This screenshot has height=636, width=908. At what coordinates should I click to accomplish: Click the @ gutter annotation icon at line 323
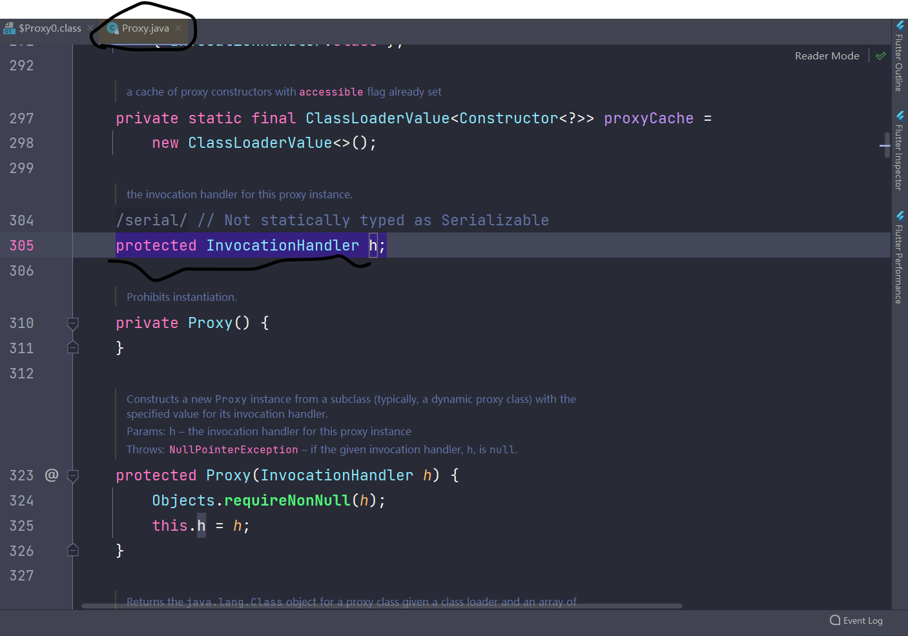click(52, 475)
